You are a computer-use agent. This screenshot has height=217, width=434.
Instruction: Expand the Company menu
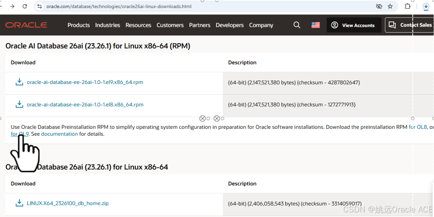coord(261,25)
